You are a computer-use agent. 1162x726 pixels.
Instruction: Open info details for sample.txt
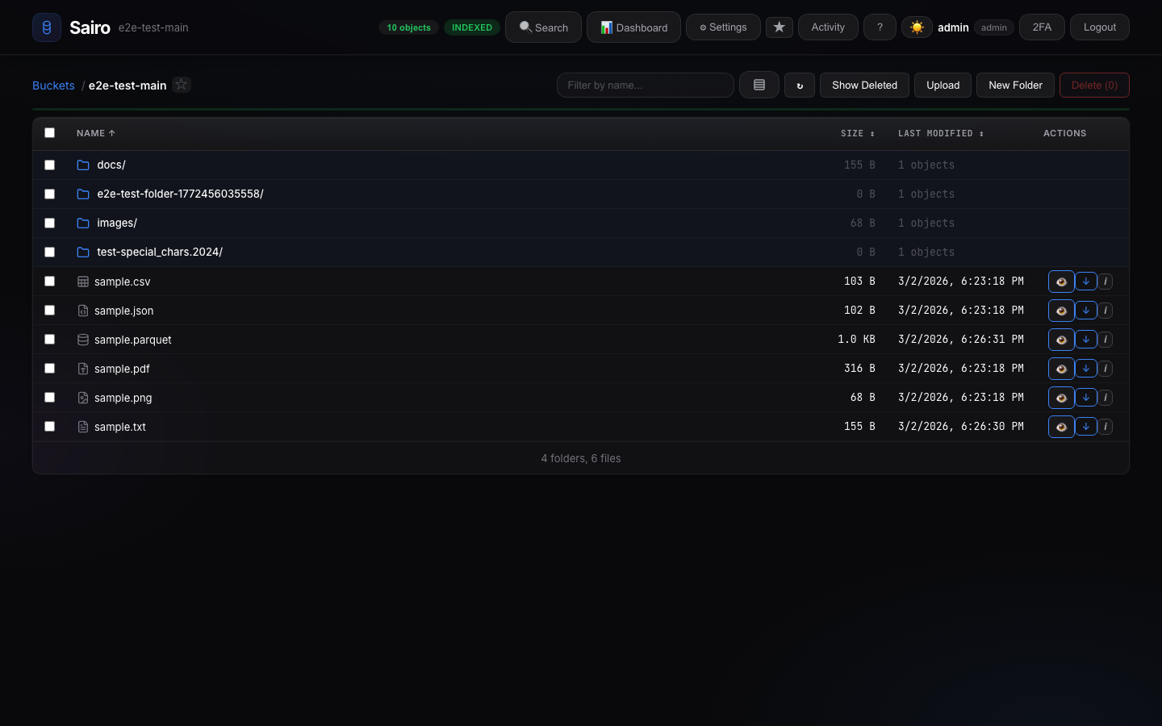pos(1105,426)
